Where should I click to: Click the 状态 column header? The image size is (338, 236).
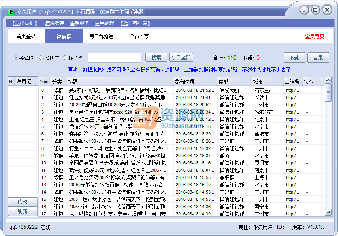click(312, 82)
